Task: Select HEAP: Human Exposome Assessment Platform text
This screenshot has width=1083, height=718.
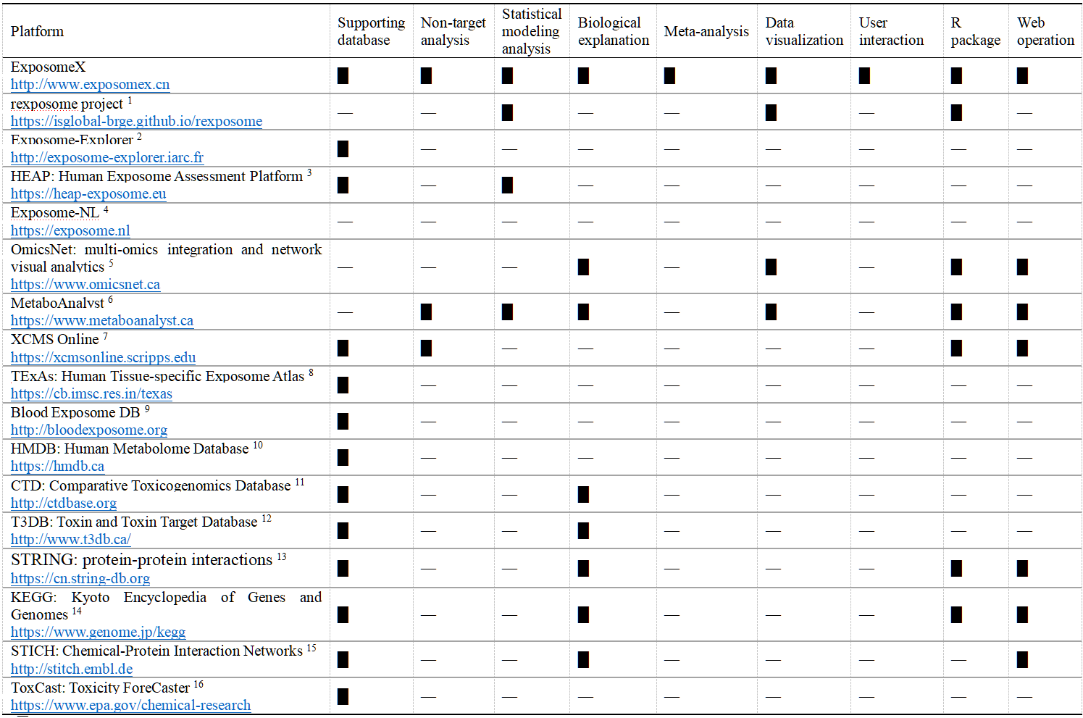Action: point(156,176)
